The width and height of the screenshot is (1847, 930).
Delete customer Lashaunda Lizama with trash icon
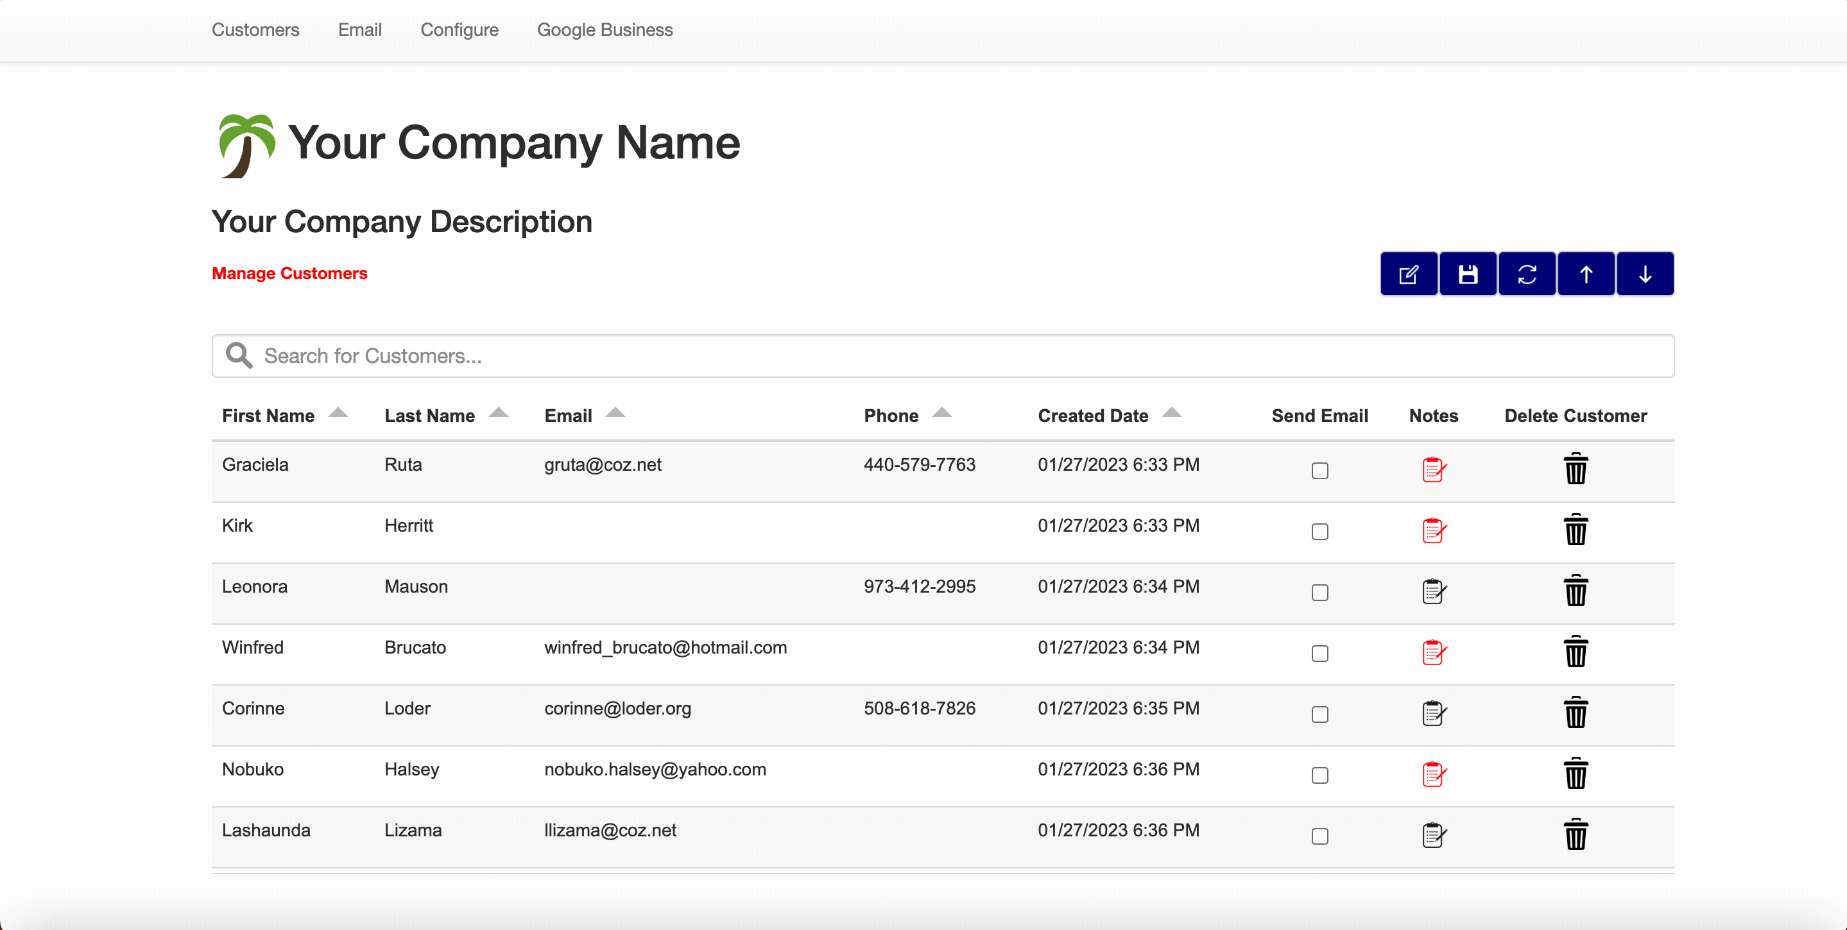1576,834
